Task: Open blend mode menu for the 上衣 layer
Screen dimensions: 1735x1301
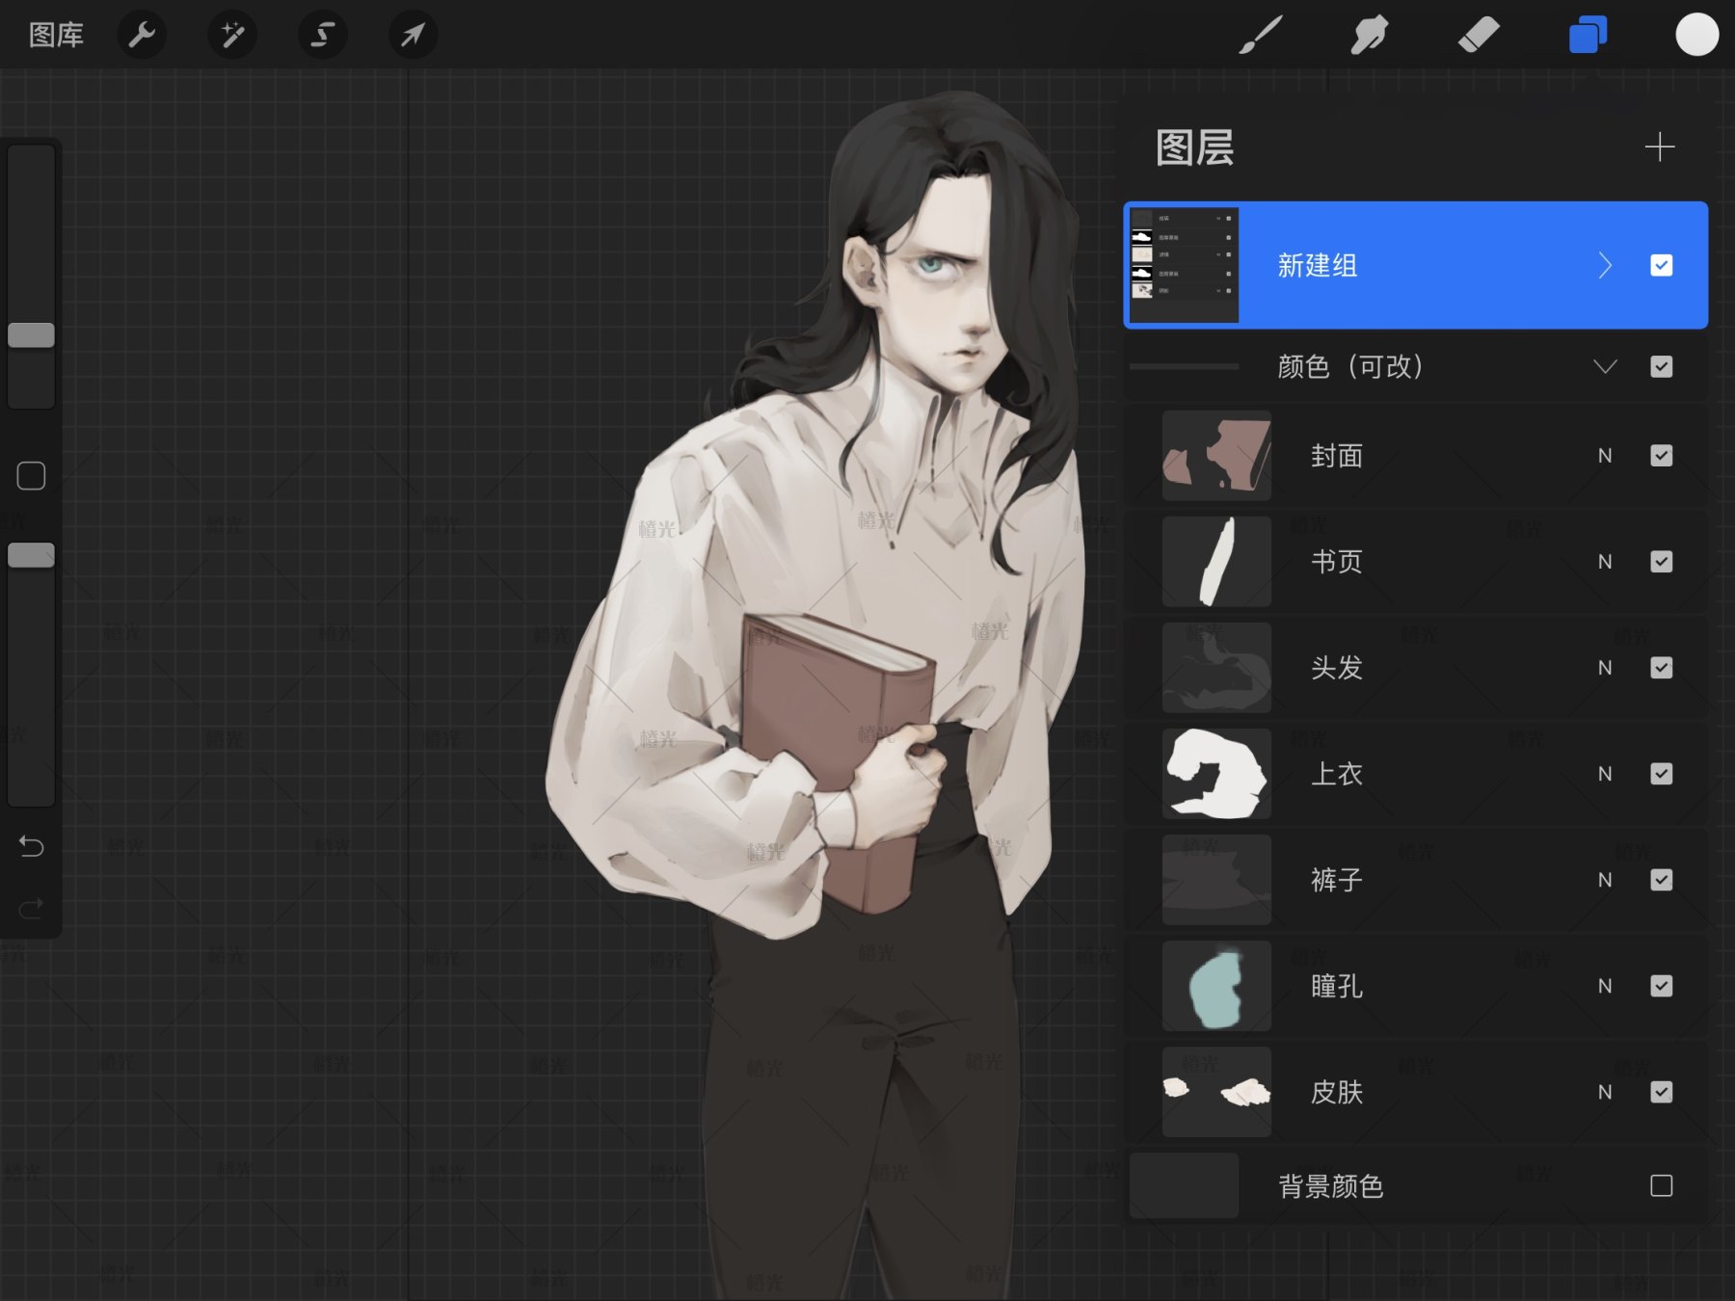Action: point(1604,774)
